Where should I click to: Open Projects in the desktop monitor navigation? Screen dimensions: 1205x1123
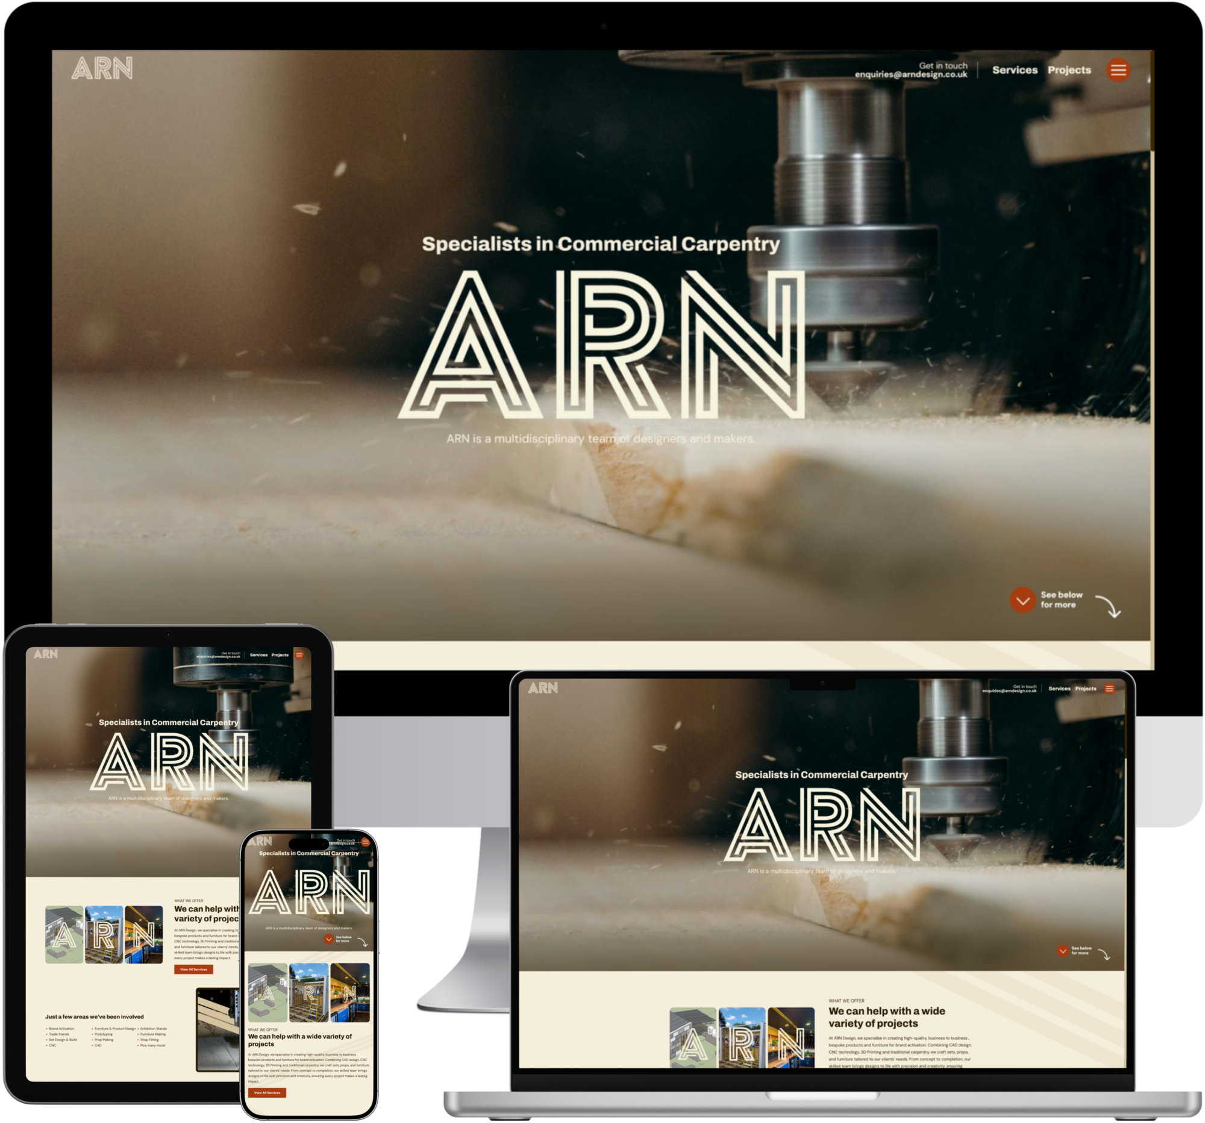tap(1069, 70)
